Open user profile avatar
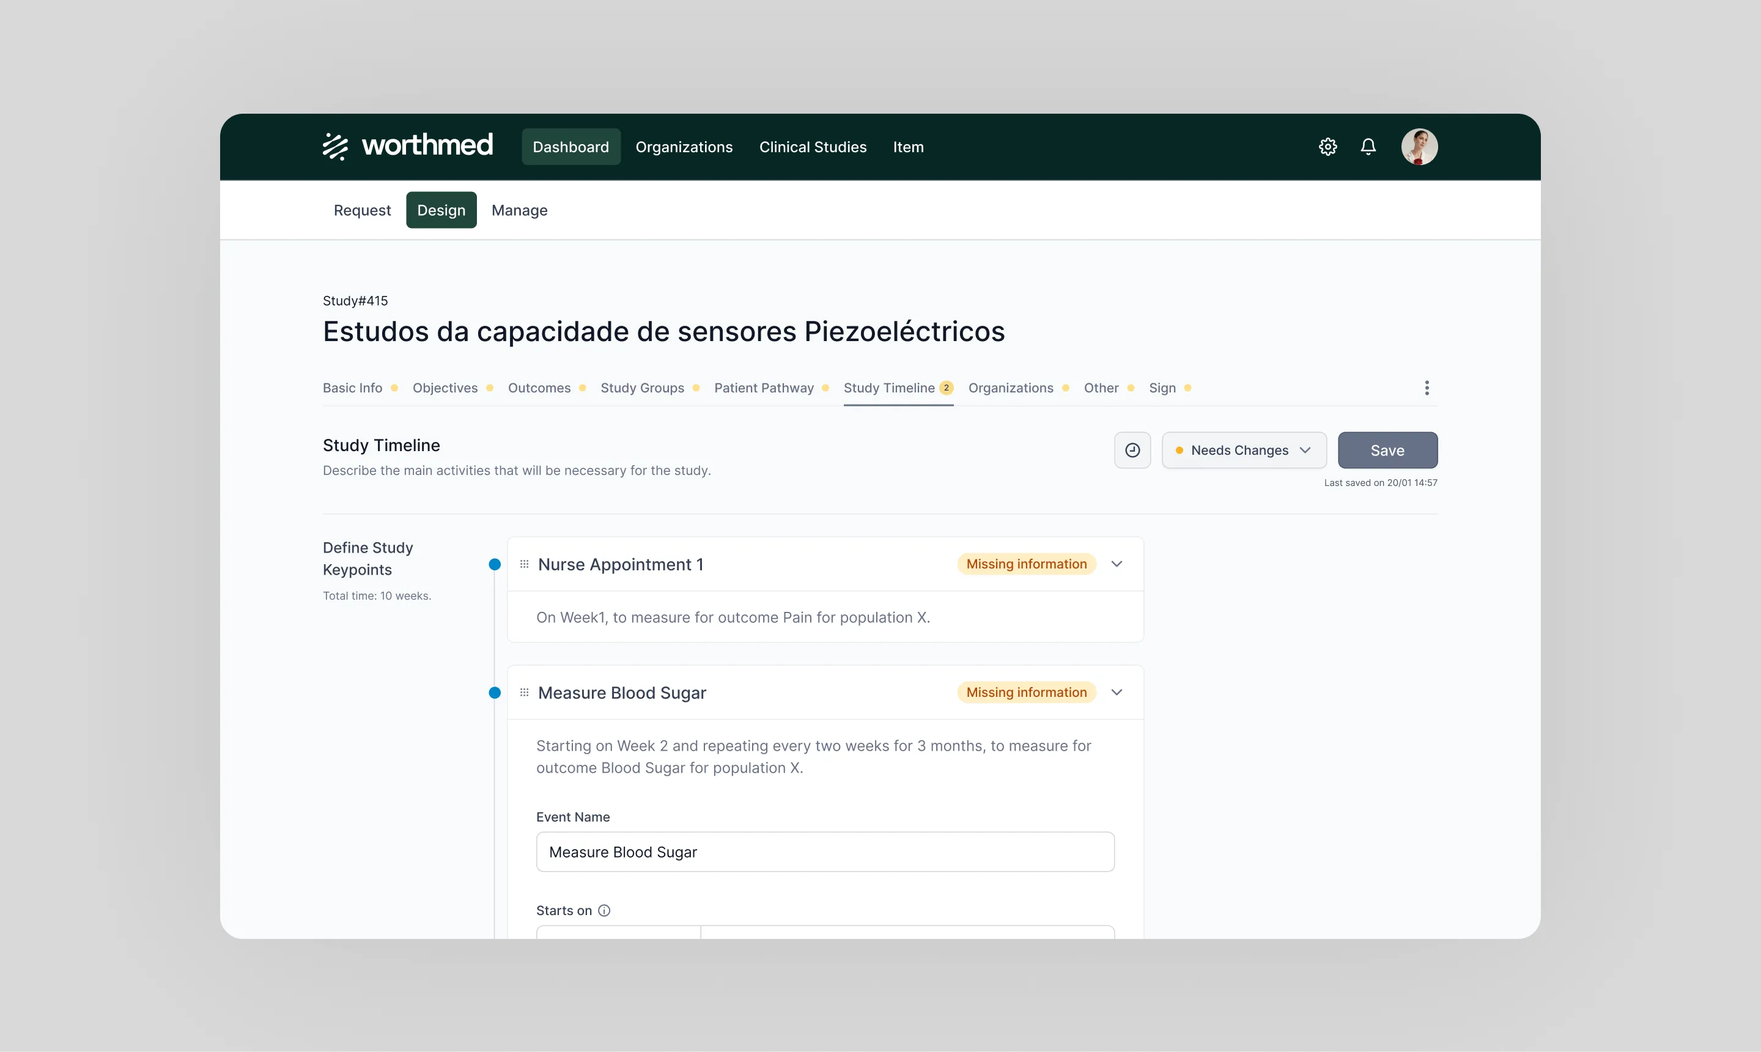Image resolution: width=1761 pixels, height=1052 pixels. (1419, 147)
